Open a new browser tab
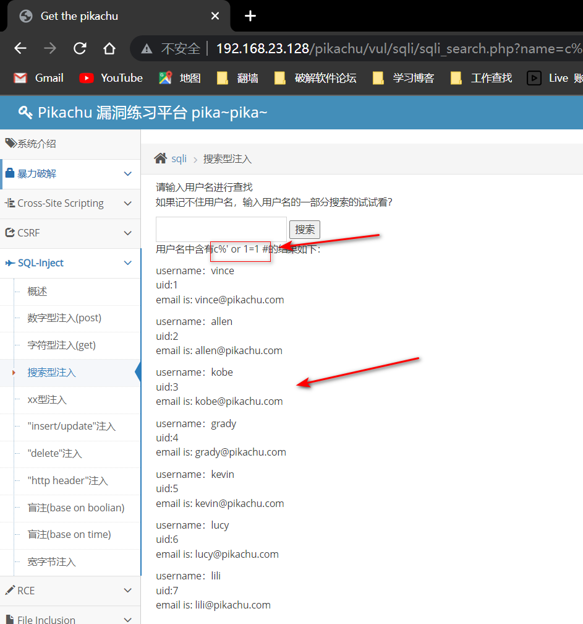583x624 pixels. (250, 16)
